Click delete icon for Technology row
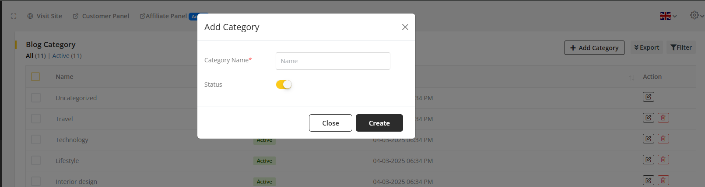The width and height of the screenshot is (705, 187). 663,139
